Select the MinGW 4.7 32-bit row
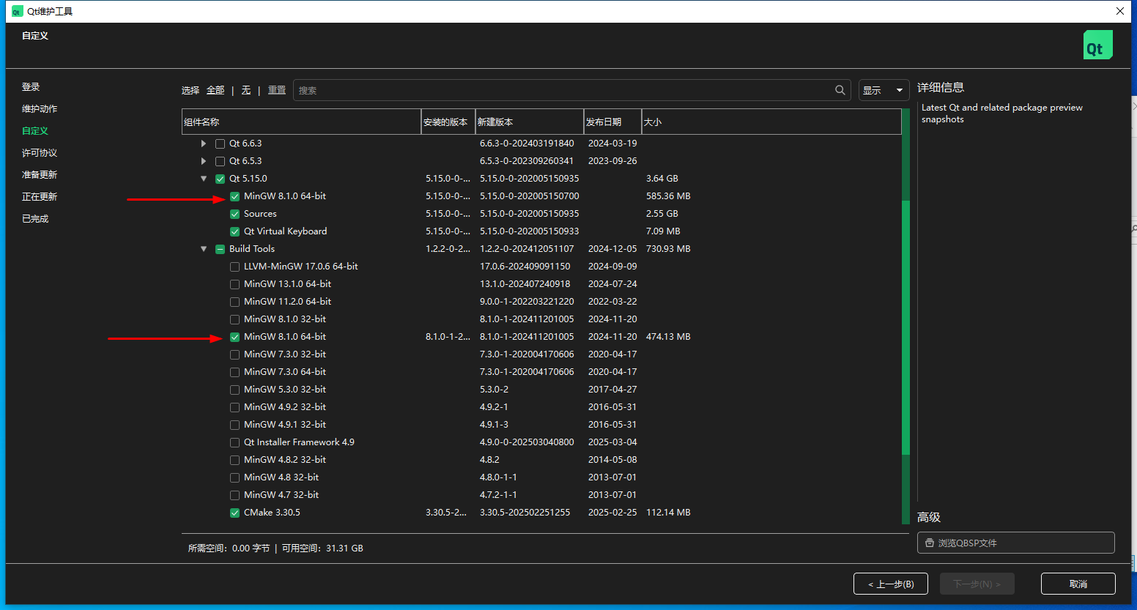 point(541,495)
